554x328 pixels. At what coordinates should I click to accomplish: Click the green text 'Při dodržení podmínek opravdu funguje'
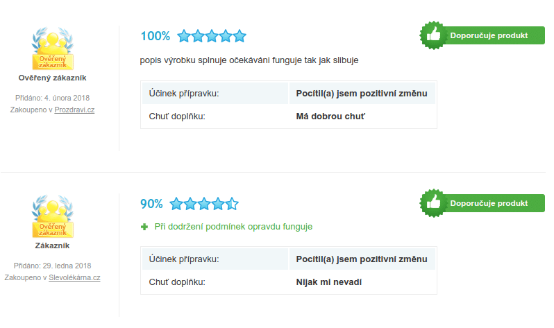pos(233,227)
